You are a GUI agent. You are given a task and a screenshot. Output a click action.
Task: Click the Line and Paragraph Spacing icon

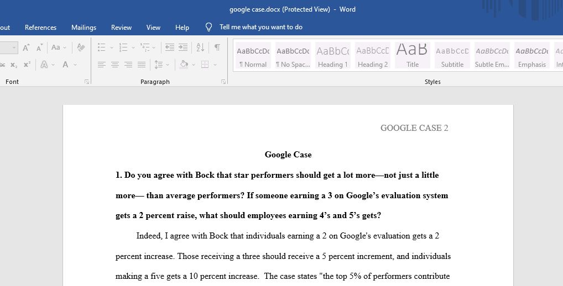(x=158, y=65)
